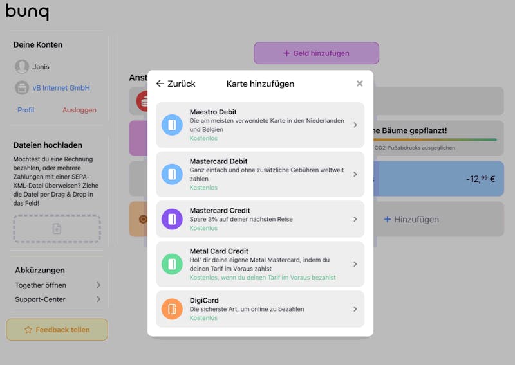This screenshot has width=515, height=365.
Task: Open the chevron on Metal Card Credit row
Action: pos(355,264)
